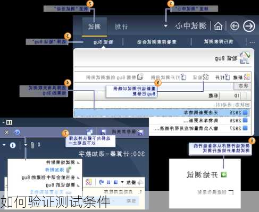Click the back navigation arrow
Viewport: 259px width, 212px height.
235,26
